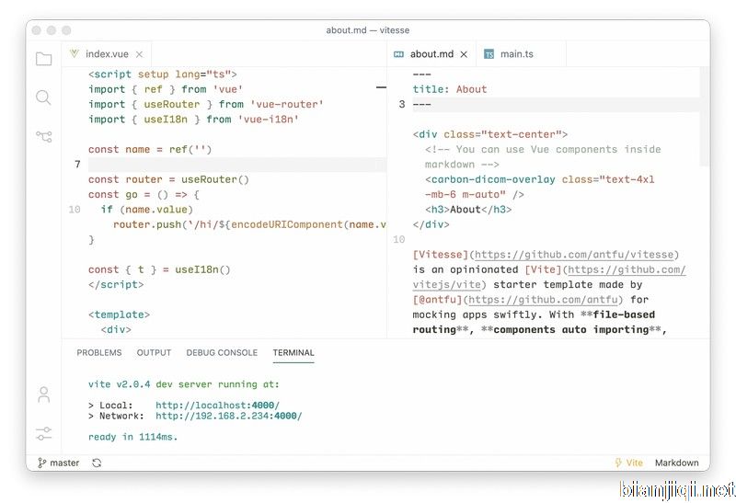Click the 'const { t } = useI18n()' line
The image size is (736, 503).
[x=159, y=269]
